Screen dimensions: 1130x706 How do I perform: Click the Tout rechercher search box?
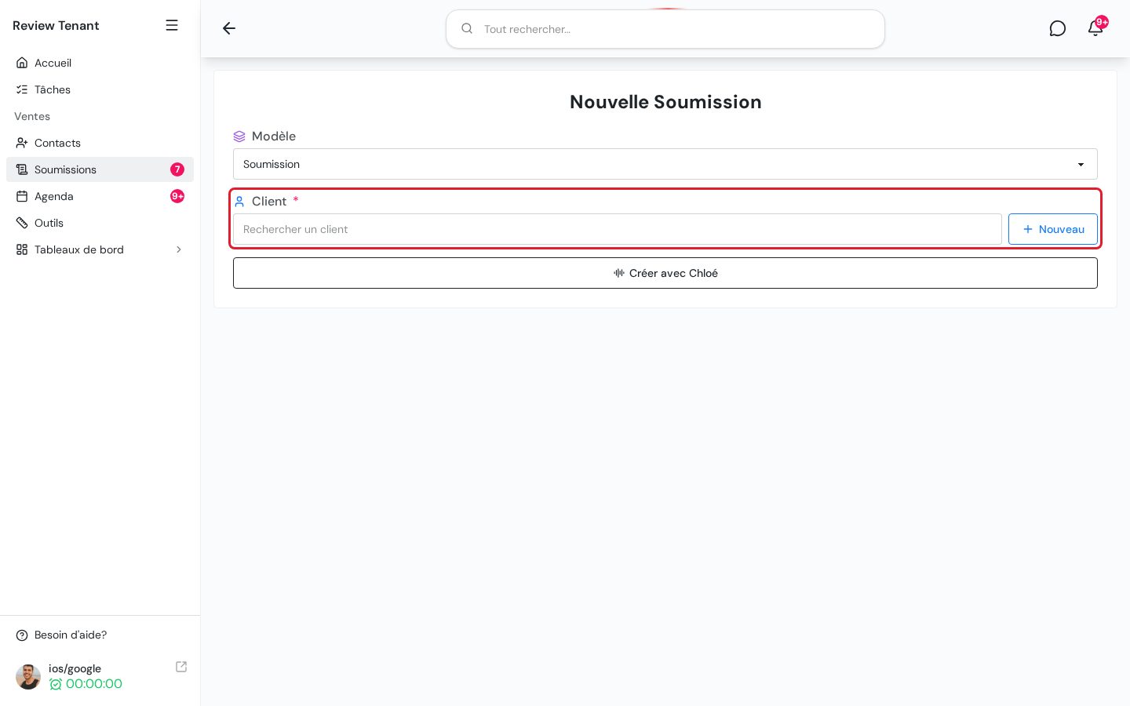[665, 29]
